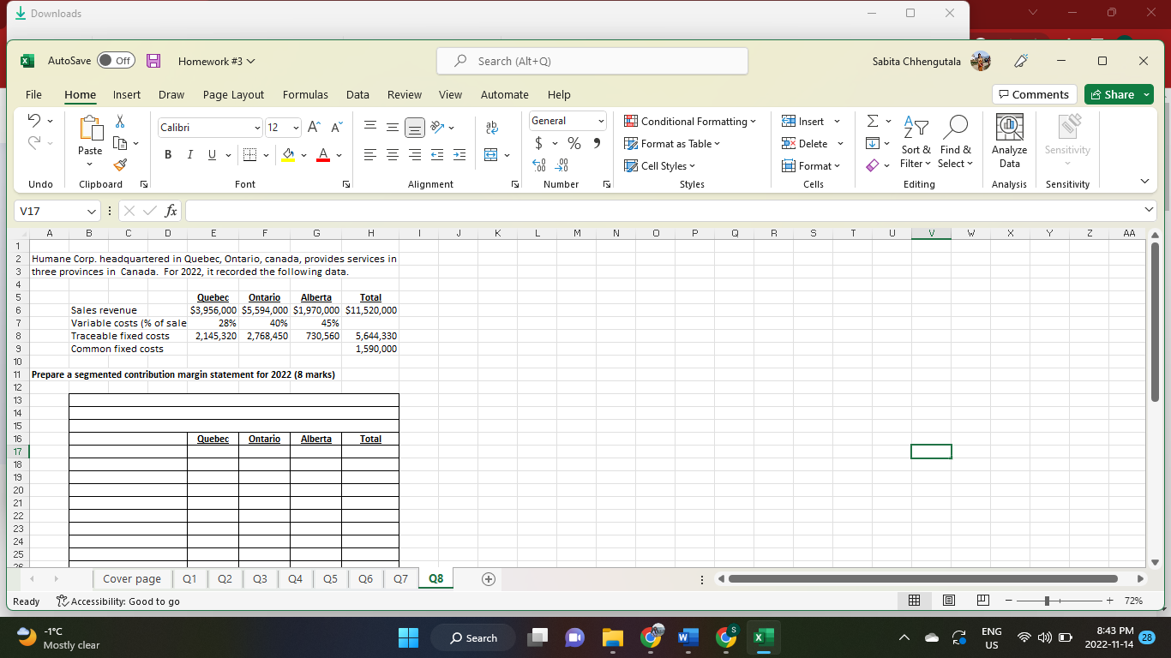Click the Comments button
1171x658 pixels.
pyautogui.click(x=1034, y=94)
